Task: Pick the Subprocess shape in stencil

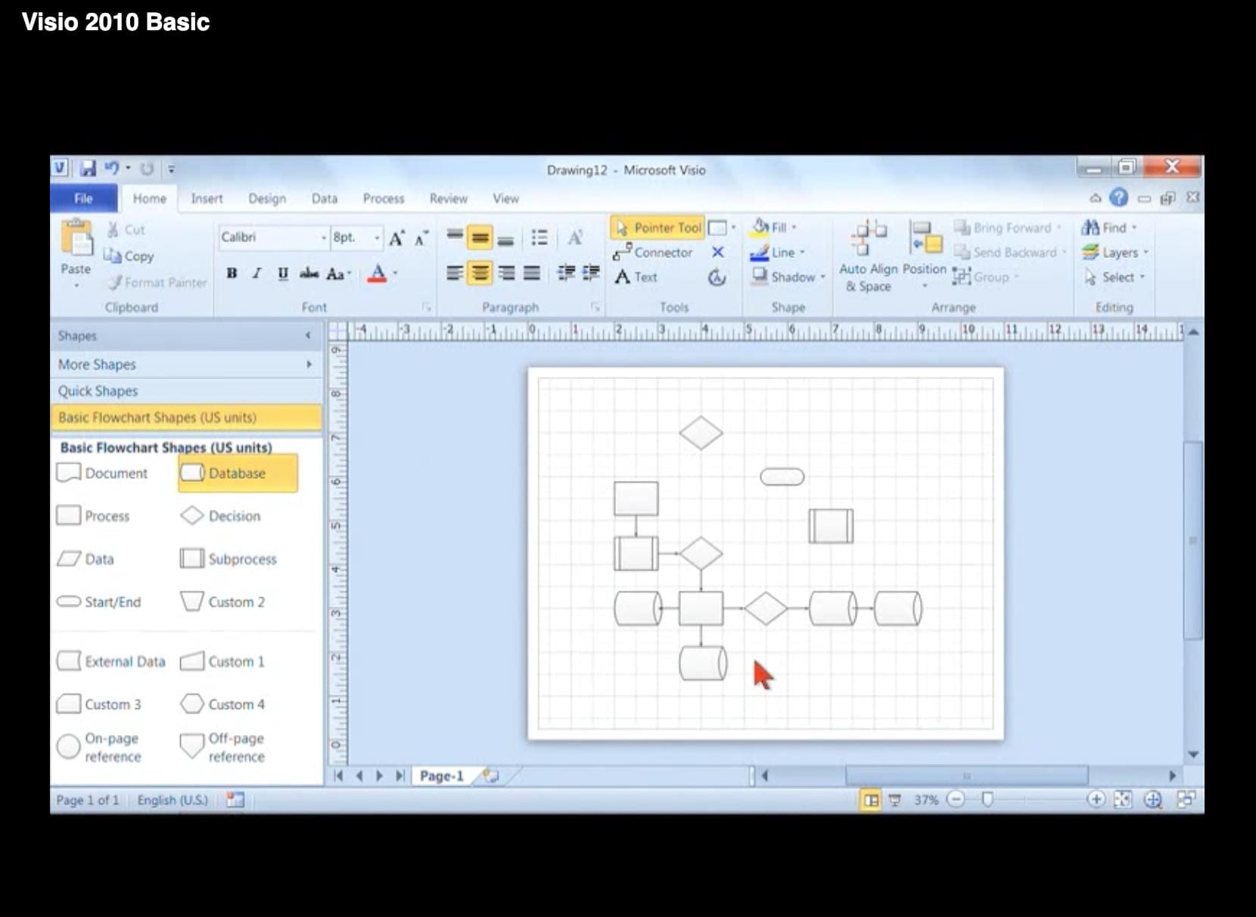Action: pyautogui.click(x=229, y=559)
